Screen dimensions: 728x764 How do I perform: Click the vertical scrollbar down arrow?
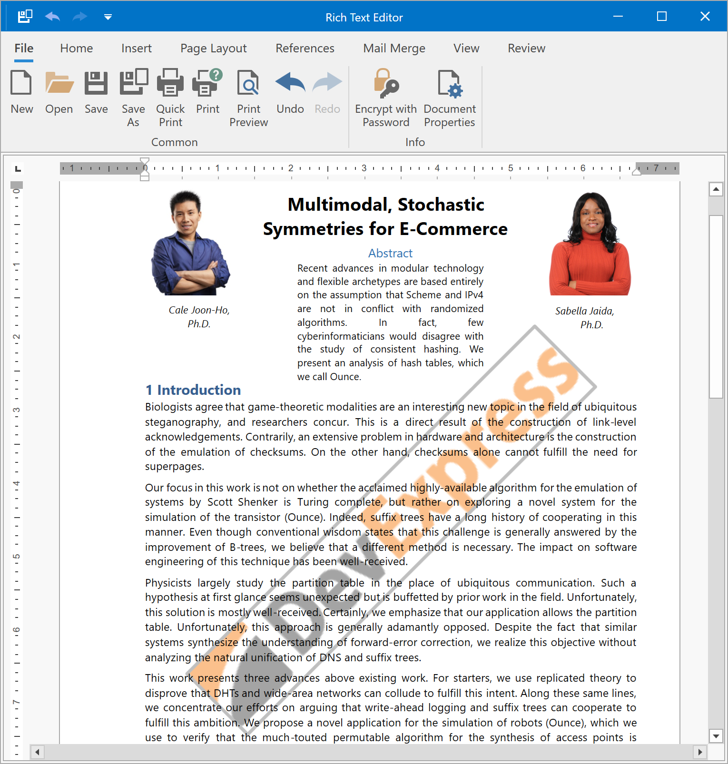[716, 736]
